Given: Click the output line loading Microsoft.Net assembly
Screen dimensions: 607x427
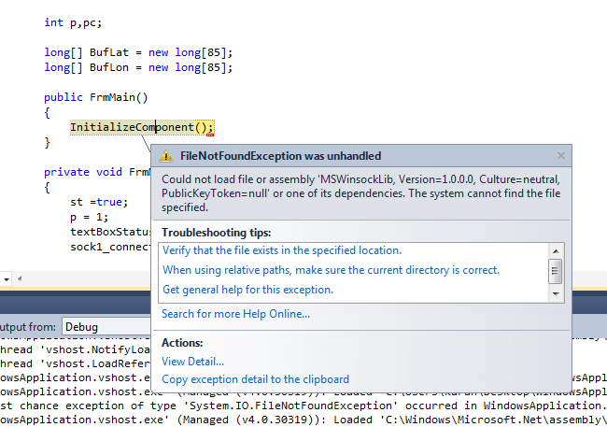Looking at the screenshot, I should coord(303,420).
